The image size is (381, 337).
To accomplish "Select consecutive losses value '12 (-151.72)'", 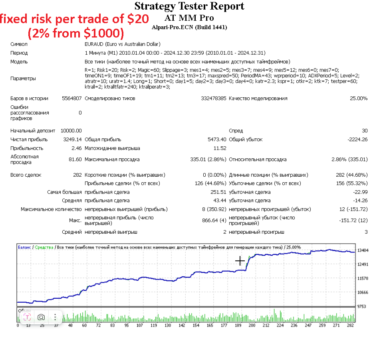I will tap(353, 209).
